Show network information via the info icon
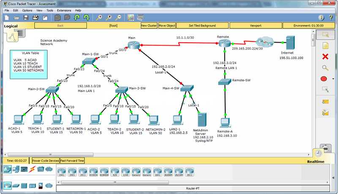This screenshot has width=338, height=194. (x=321, y=18)
